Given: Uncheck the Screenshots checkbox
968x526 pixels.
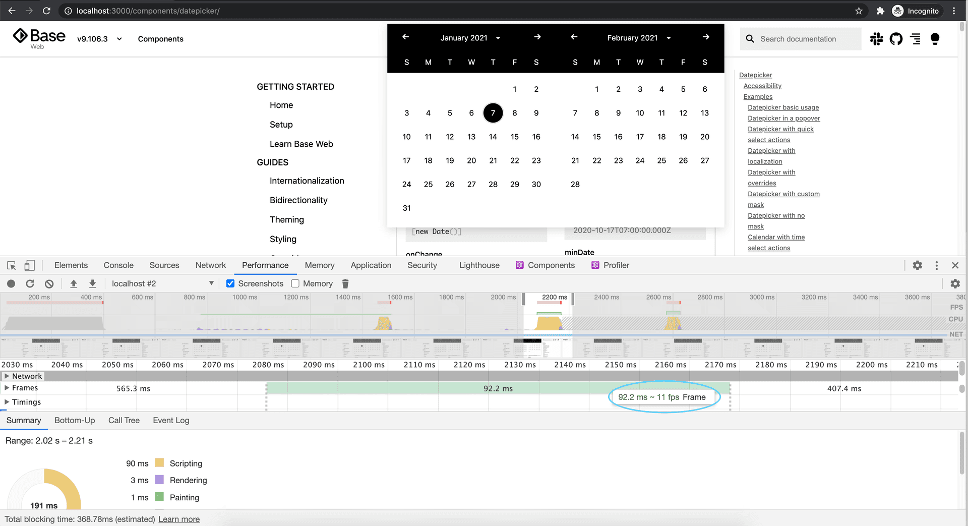Looking at the screenshot, I should coord(230,283).
